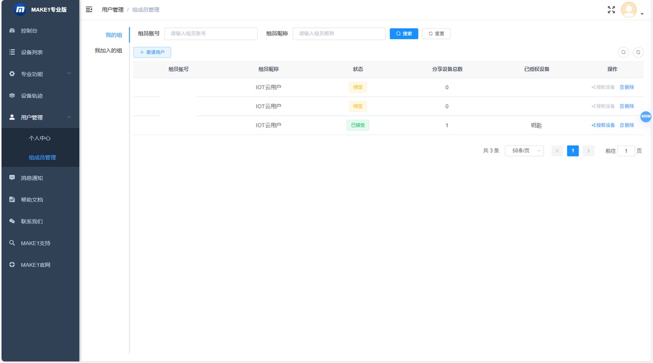Collapse sidebar using the hamburger icon
This screenshot has height=363, width=653.
89,9
